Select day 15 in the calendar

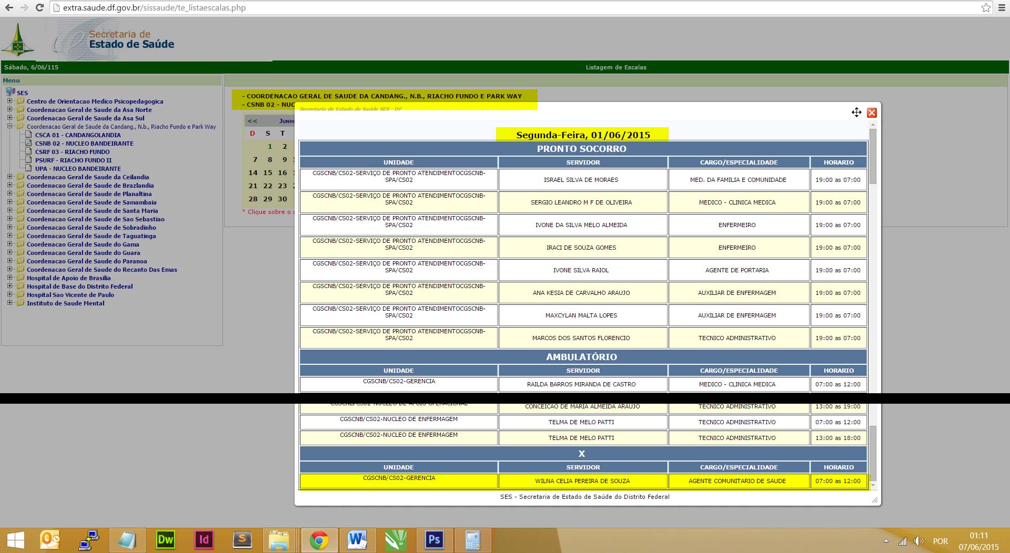[268, 172]
